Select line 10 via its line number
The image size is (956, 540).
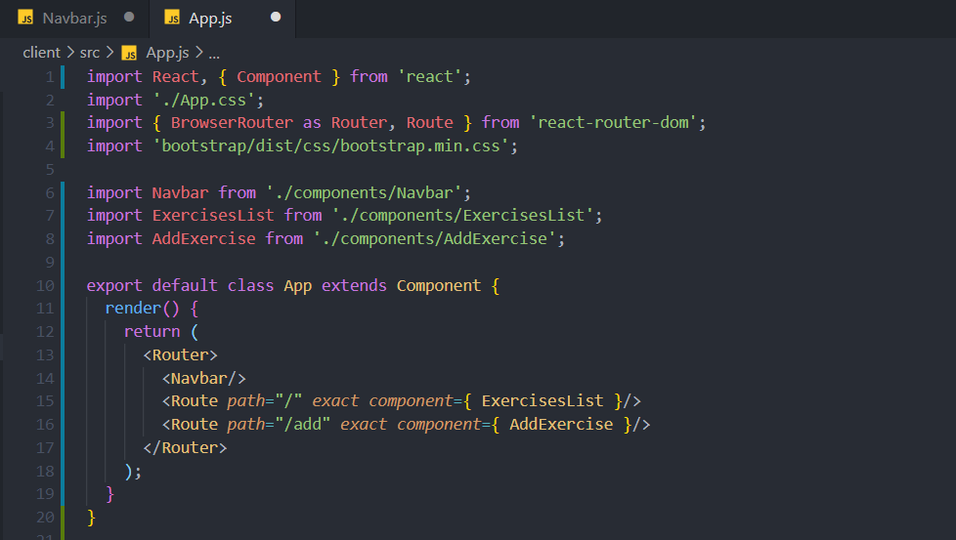point(44,285)
